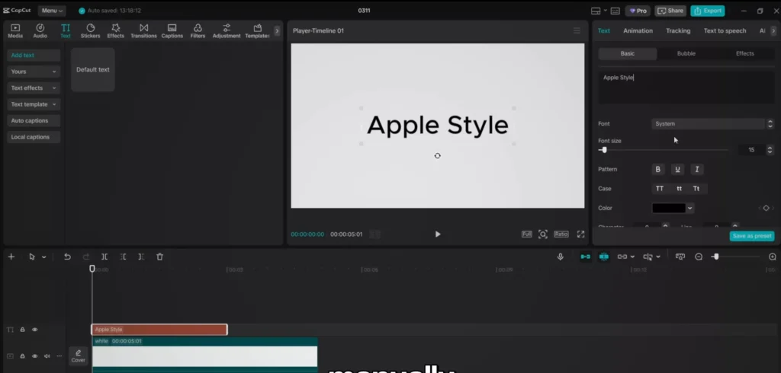Switch to the Tracking tab

tap(678, 31)
